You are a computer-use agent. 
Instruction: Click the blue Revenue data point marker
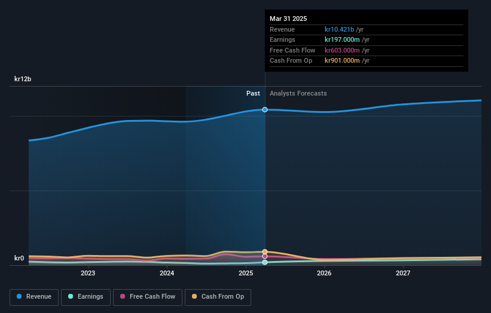(265, 109)
